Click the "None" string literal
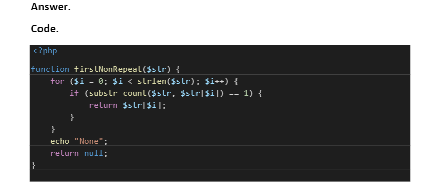This screenshot has height=186, width=432. (89, 141)
